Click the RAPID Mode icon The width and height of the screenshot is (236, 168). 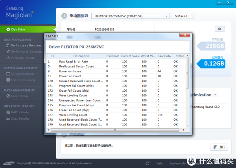pyautogui.click(x=8, y=112)
